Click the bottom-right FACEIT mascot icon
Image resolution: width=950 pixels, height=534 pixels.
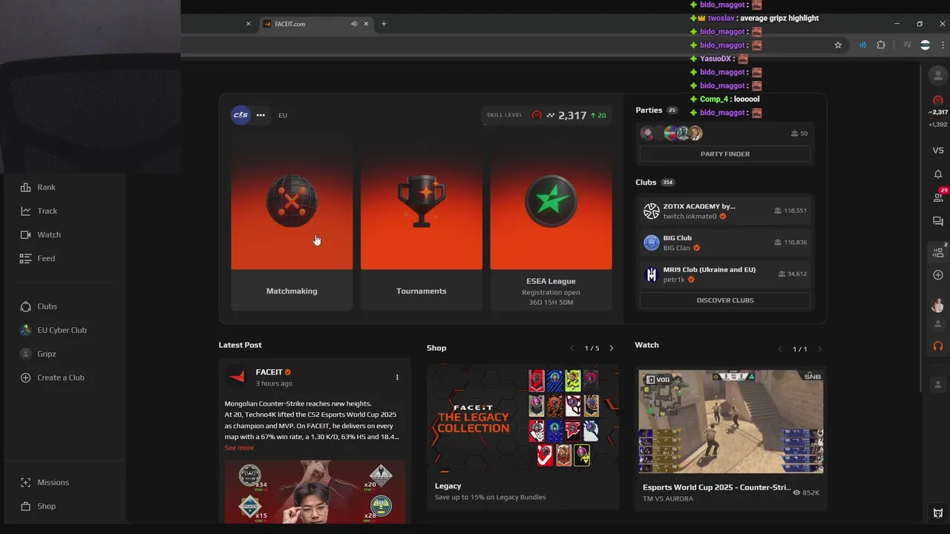(x=938, y=513)
